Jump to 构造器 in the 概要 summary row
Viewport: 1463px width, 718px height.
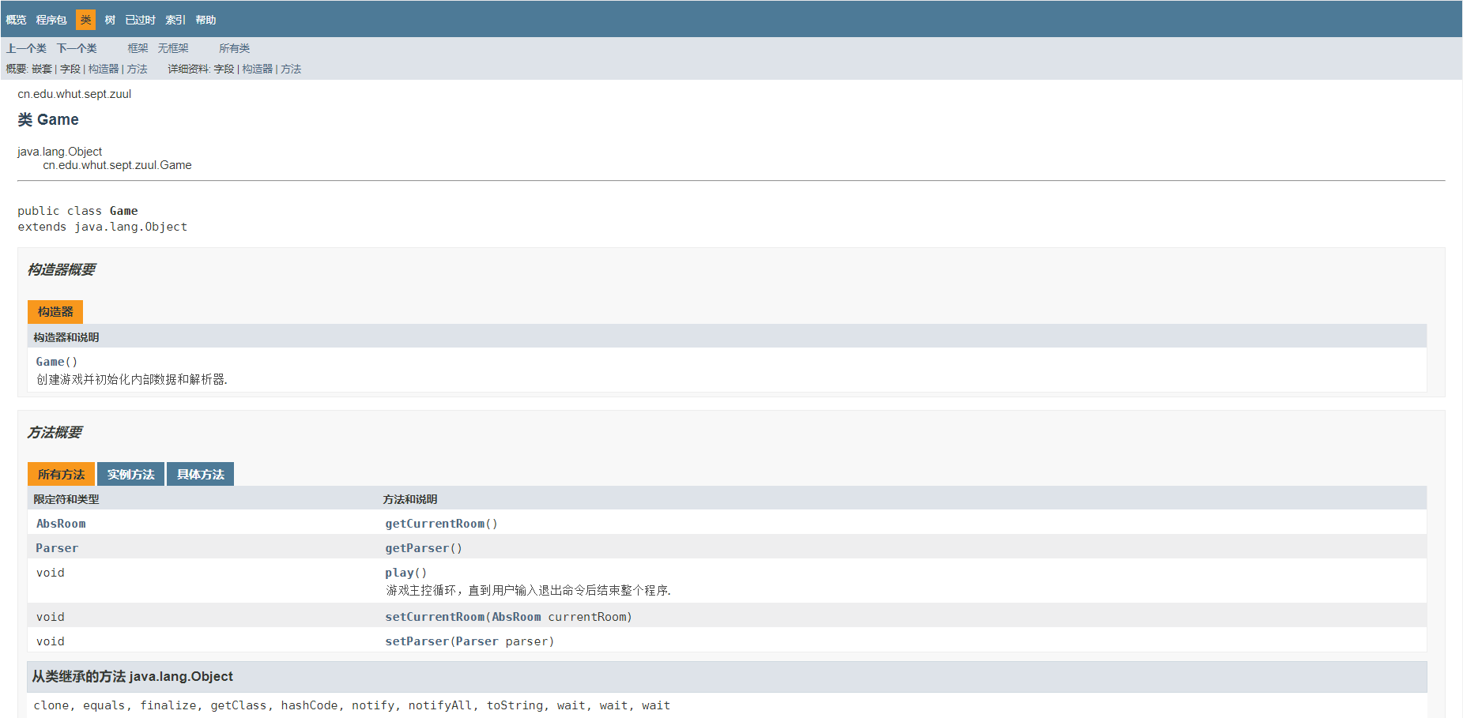104,69
